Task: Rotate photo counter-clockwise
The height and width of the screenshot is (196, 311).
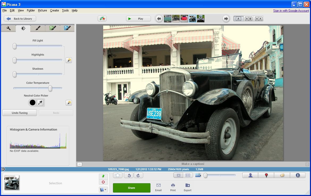Action: click(x=129, y=175)
